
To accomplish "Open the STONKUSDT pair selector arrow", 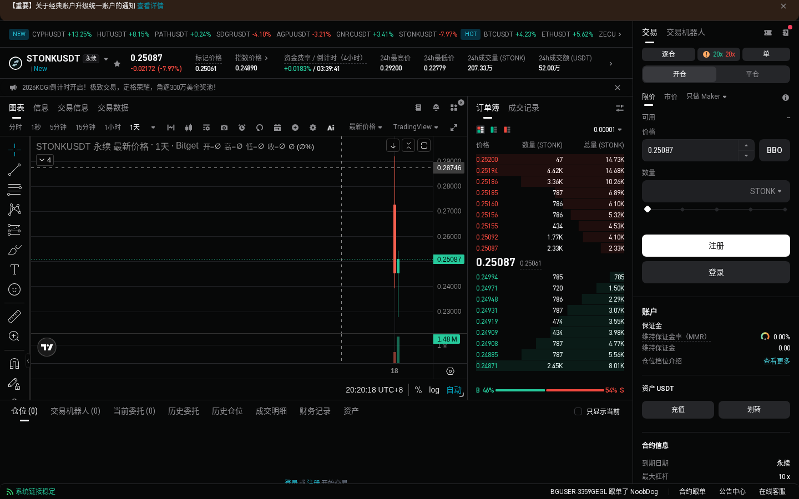I will coord(106,59).
